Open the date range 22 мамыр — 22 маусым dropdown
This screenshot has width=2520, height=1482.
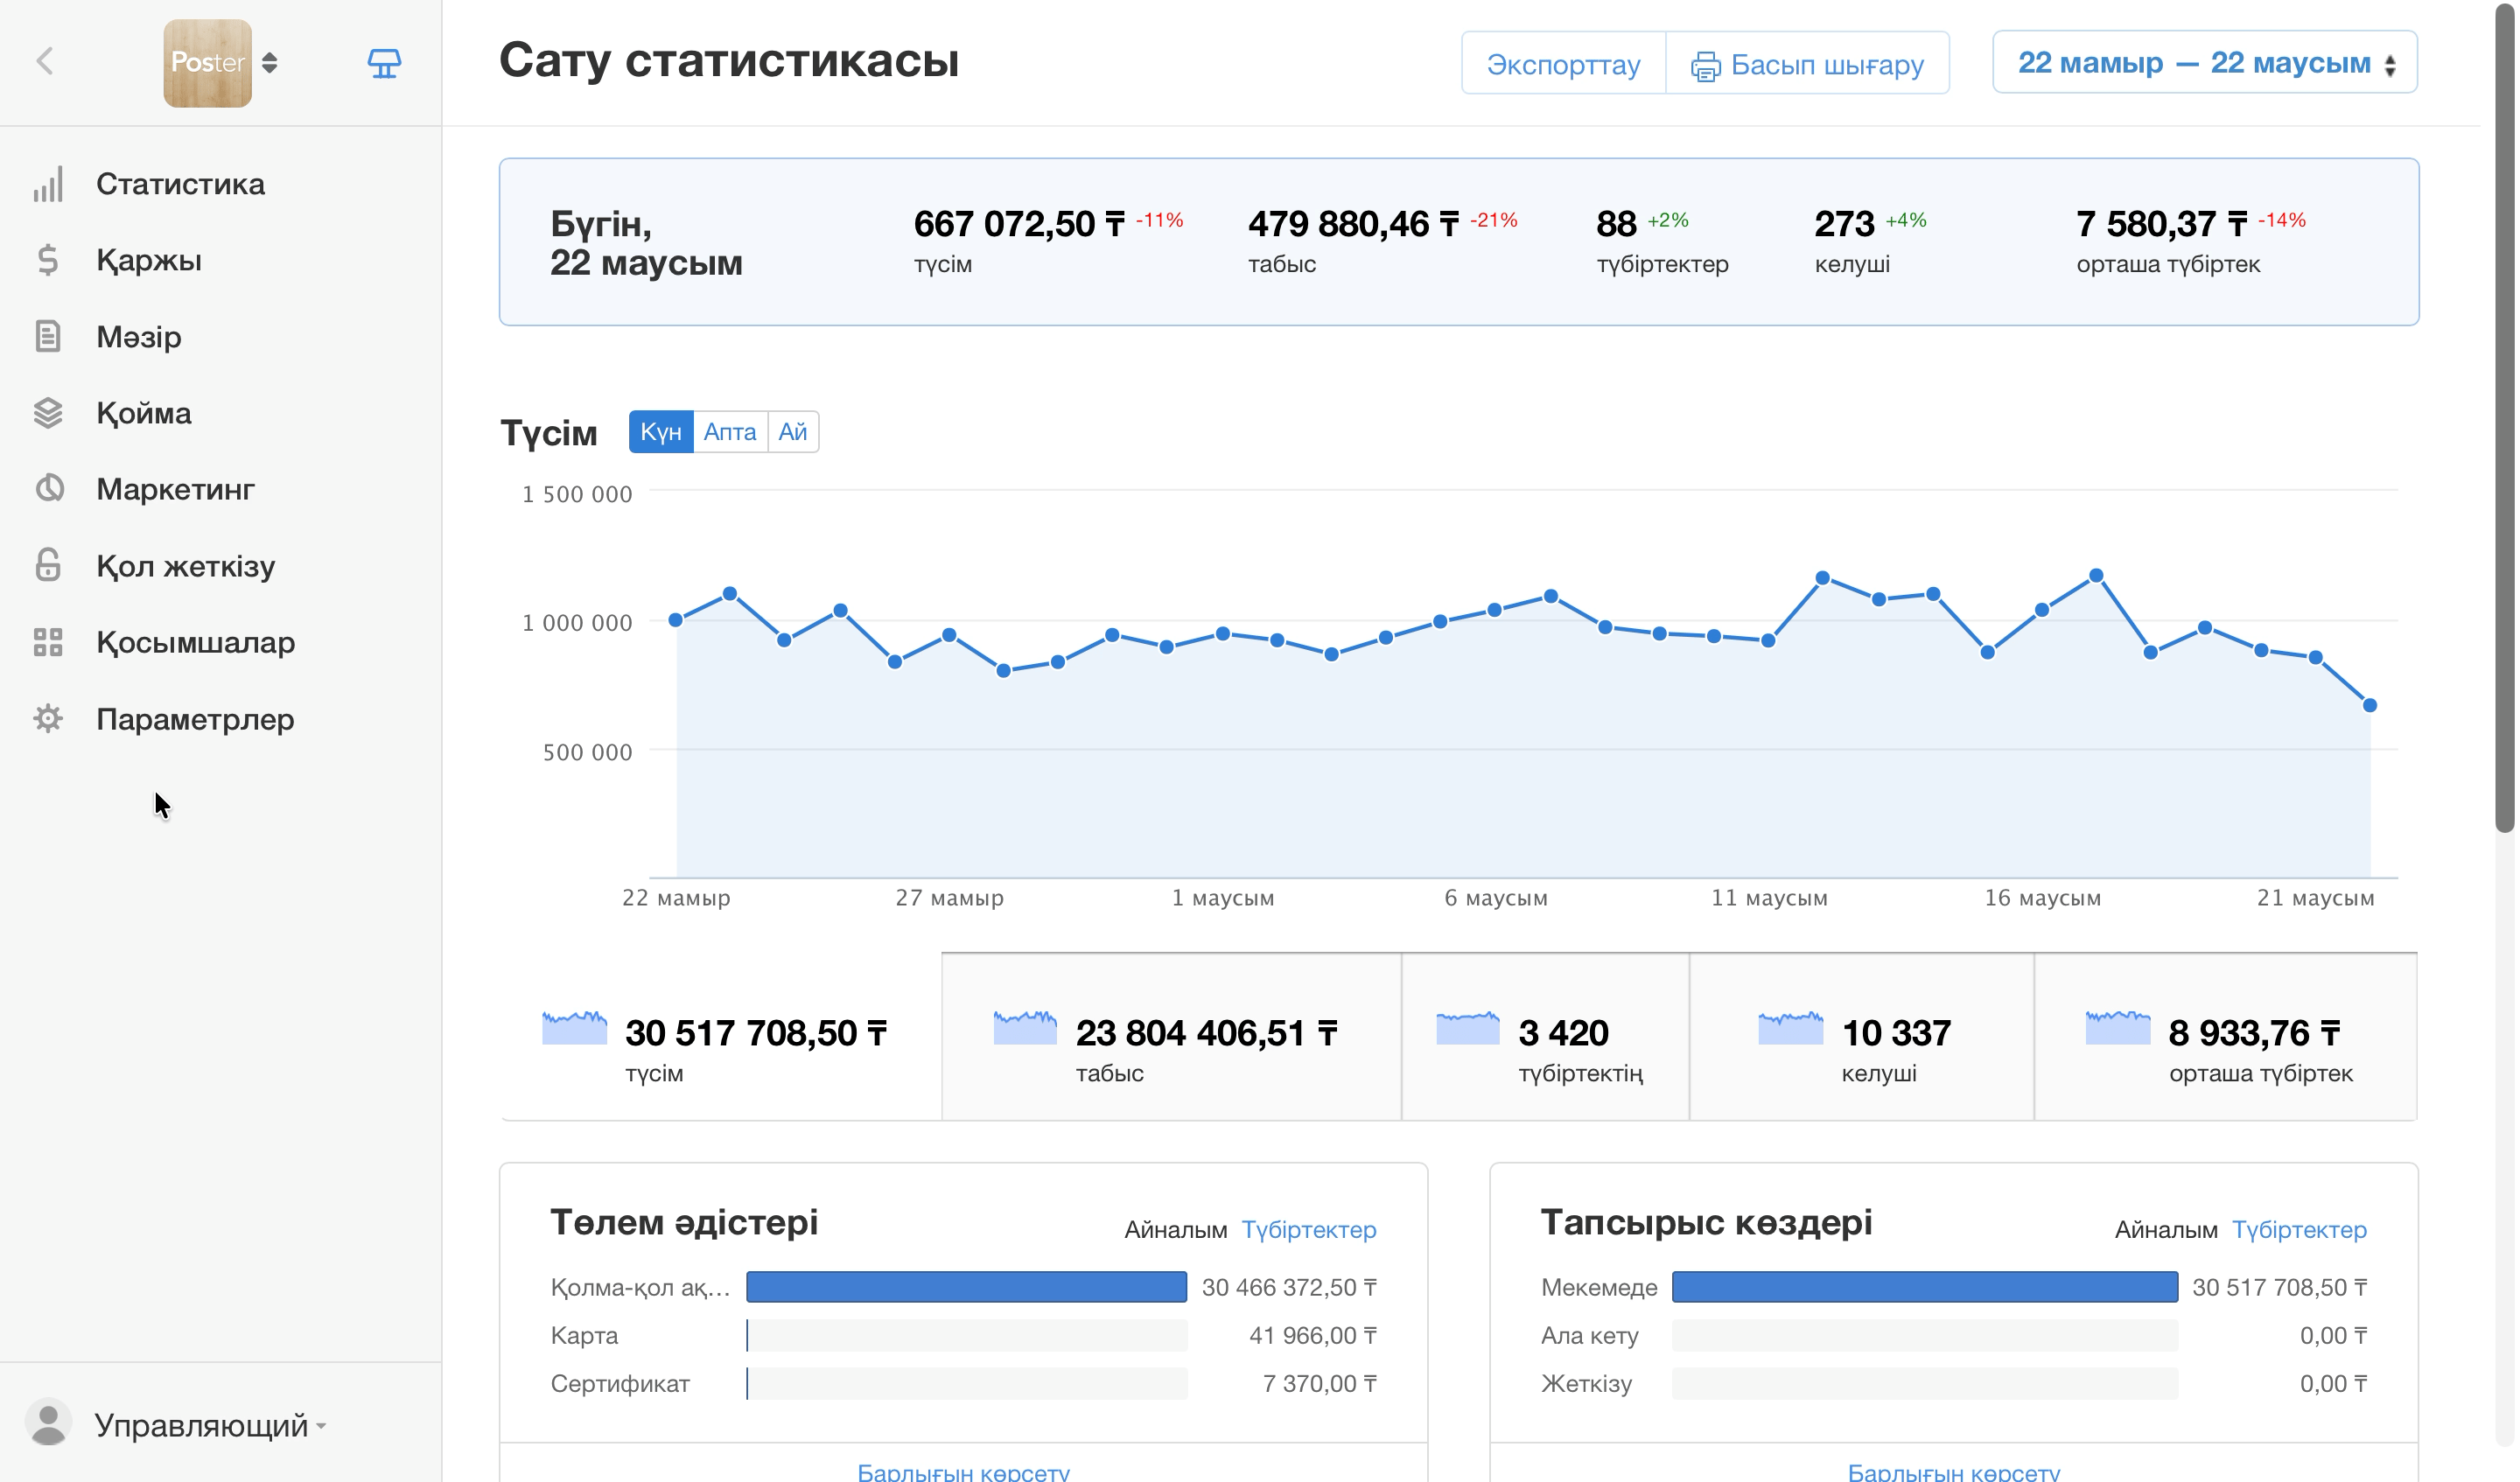point(2205,62)
